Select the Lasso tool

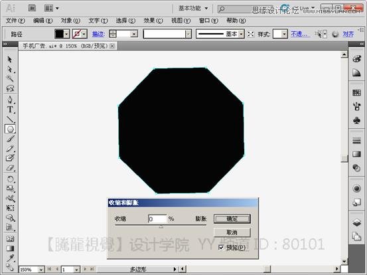9,88
